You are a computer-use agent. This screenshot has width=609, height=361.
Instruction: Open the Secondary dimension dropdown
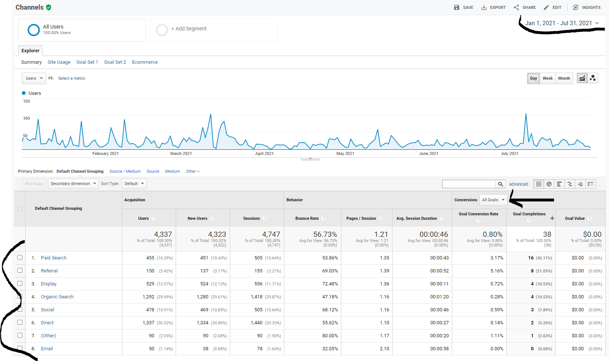pyautogui.click(x=73, y=184)
